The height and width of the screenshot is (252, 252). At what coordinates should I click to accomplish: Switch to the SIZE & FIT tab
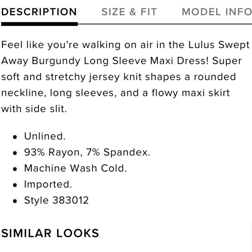click(129, 12)
